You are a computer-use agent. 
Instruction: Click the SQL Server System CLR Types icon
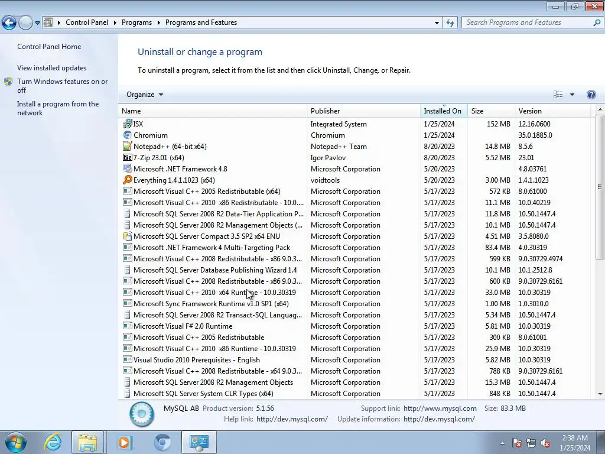[128, 393]
